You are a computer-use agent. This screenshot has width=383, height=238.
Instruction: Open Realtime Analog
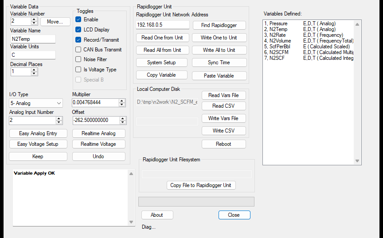point(99,133)
